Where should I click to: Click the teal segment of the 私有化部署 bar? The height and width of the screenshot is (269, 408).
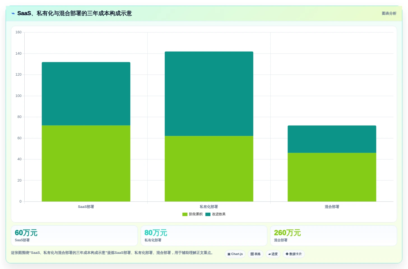pyautogui.click(x=209, y=94)
